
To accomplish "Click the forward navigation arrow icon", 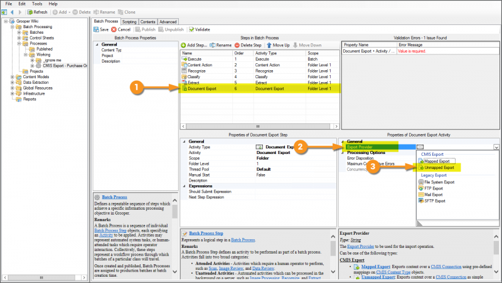I will click(x=20, y=12).
